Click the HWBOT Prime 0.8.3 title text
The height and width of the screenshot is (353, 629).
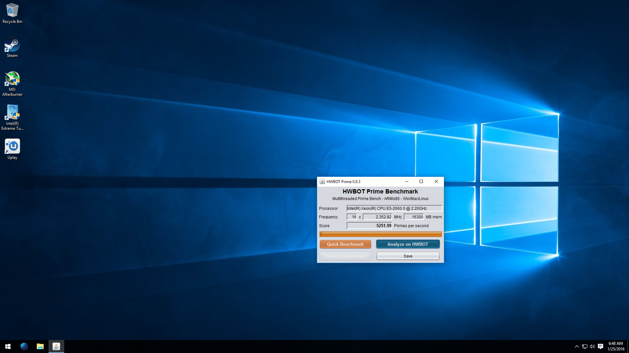[x=343, y=182]
